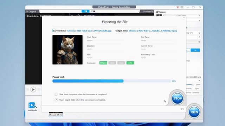Click the blue RUN button

194,112
